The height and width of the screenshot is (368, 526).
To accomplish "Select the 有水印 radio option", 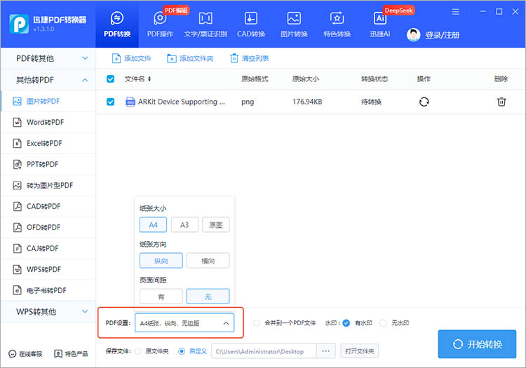I will [x=346, y=323].
